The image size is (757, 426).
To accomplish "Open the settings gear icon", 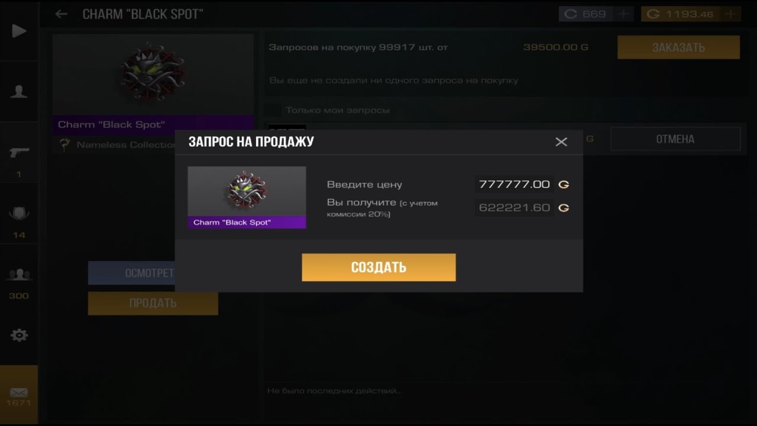I will coord(19,335).
